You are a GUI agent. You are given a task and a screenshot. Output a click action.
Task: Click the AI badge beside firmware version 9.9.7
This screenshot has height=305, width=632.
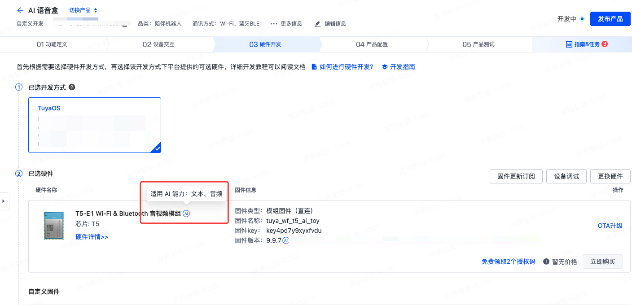(x=286, y=240)
